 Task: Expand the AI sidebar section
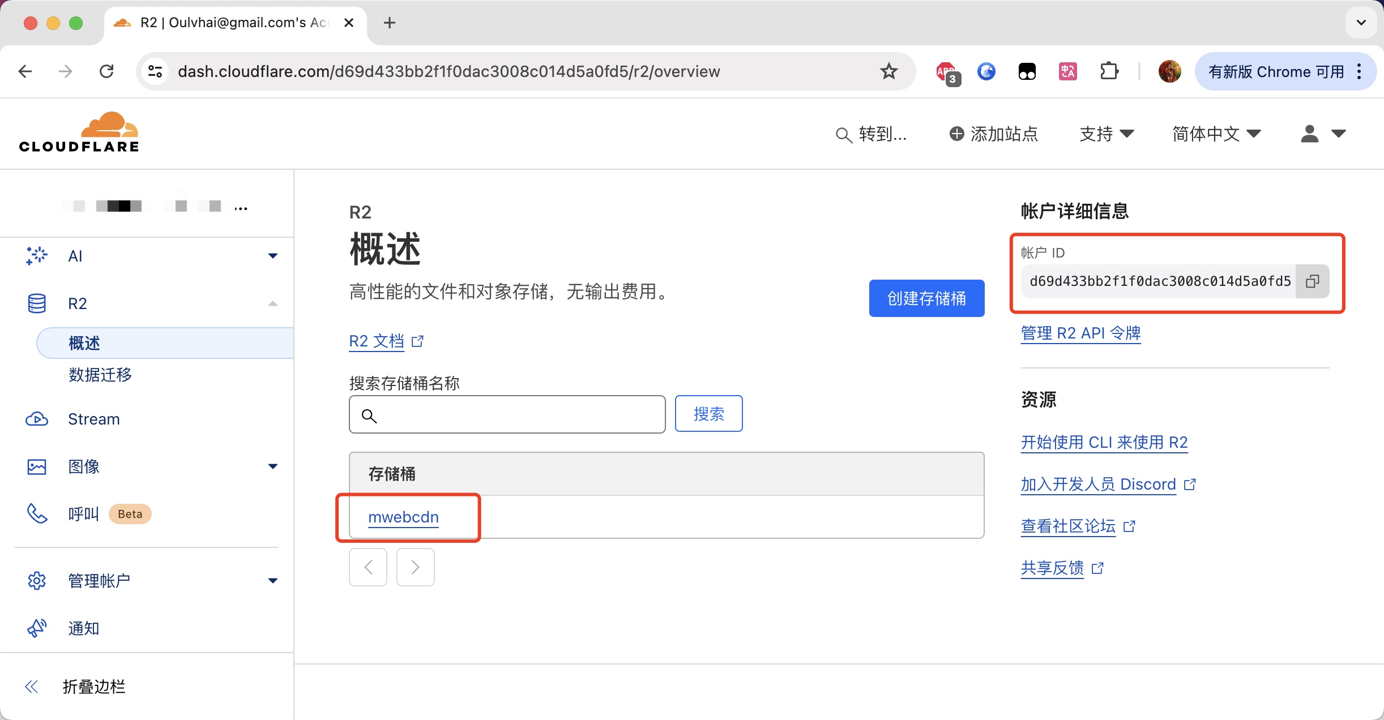pyautogui.click(x=272, y=256)
